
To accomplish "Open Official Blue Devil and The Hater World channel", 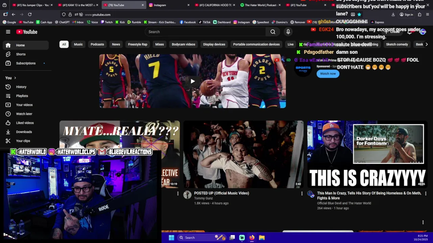I will pyautogui.click(x=344, y=203).
